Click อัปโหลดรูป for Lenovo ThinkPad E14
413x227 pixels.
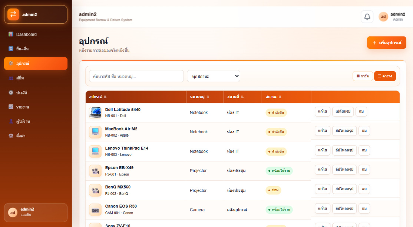coord(344,150)
